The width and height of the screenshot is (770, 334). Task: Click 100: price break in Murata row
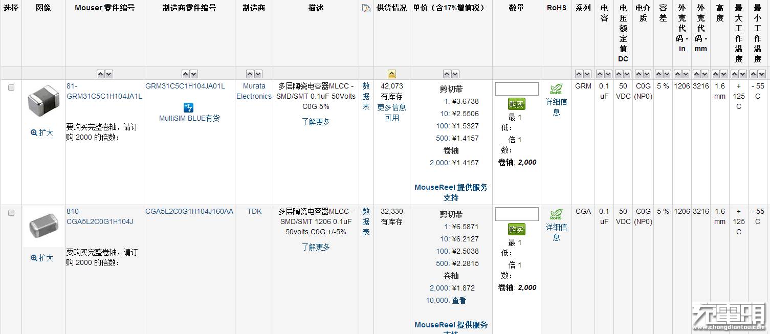coord(443,126)
